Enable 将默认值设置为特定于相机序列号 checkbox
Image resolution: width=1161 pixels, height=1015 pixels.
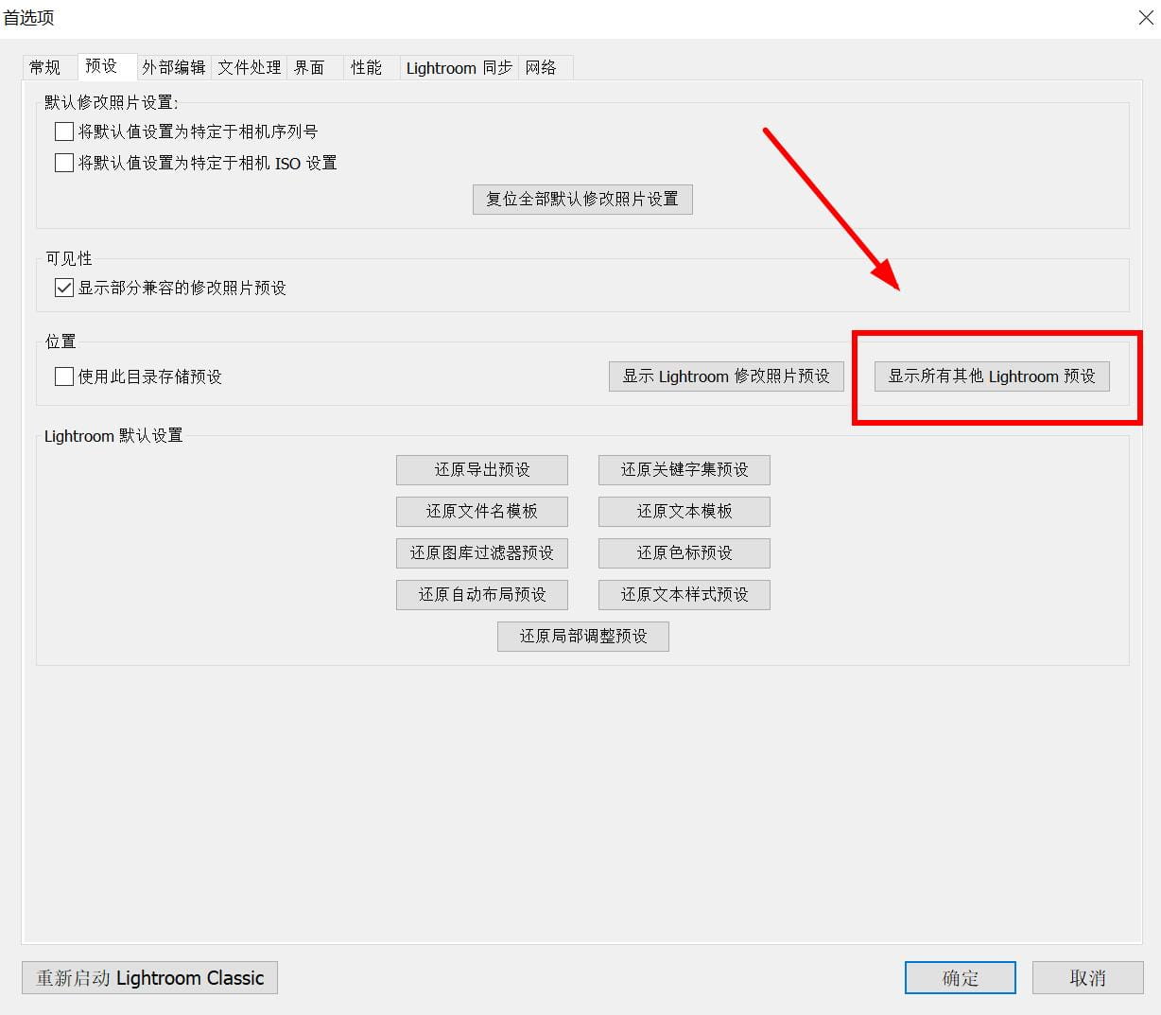pos(64,131)
